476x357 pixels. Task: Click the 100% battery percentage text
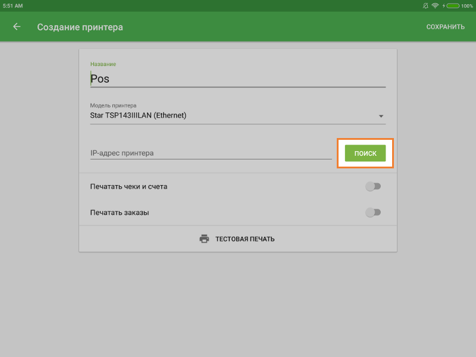pyautogui.click(x=467, y=6)
